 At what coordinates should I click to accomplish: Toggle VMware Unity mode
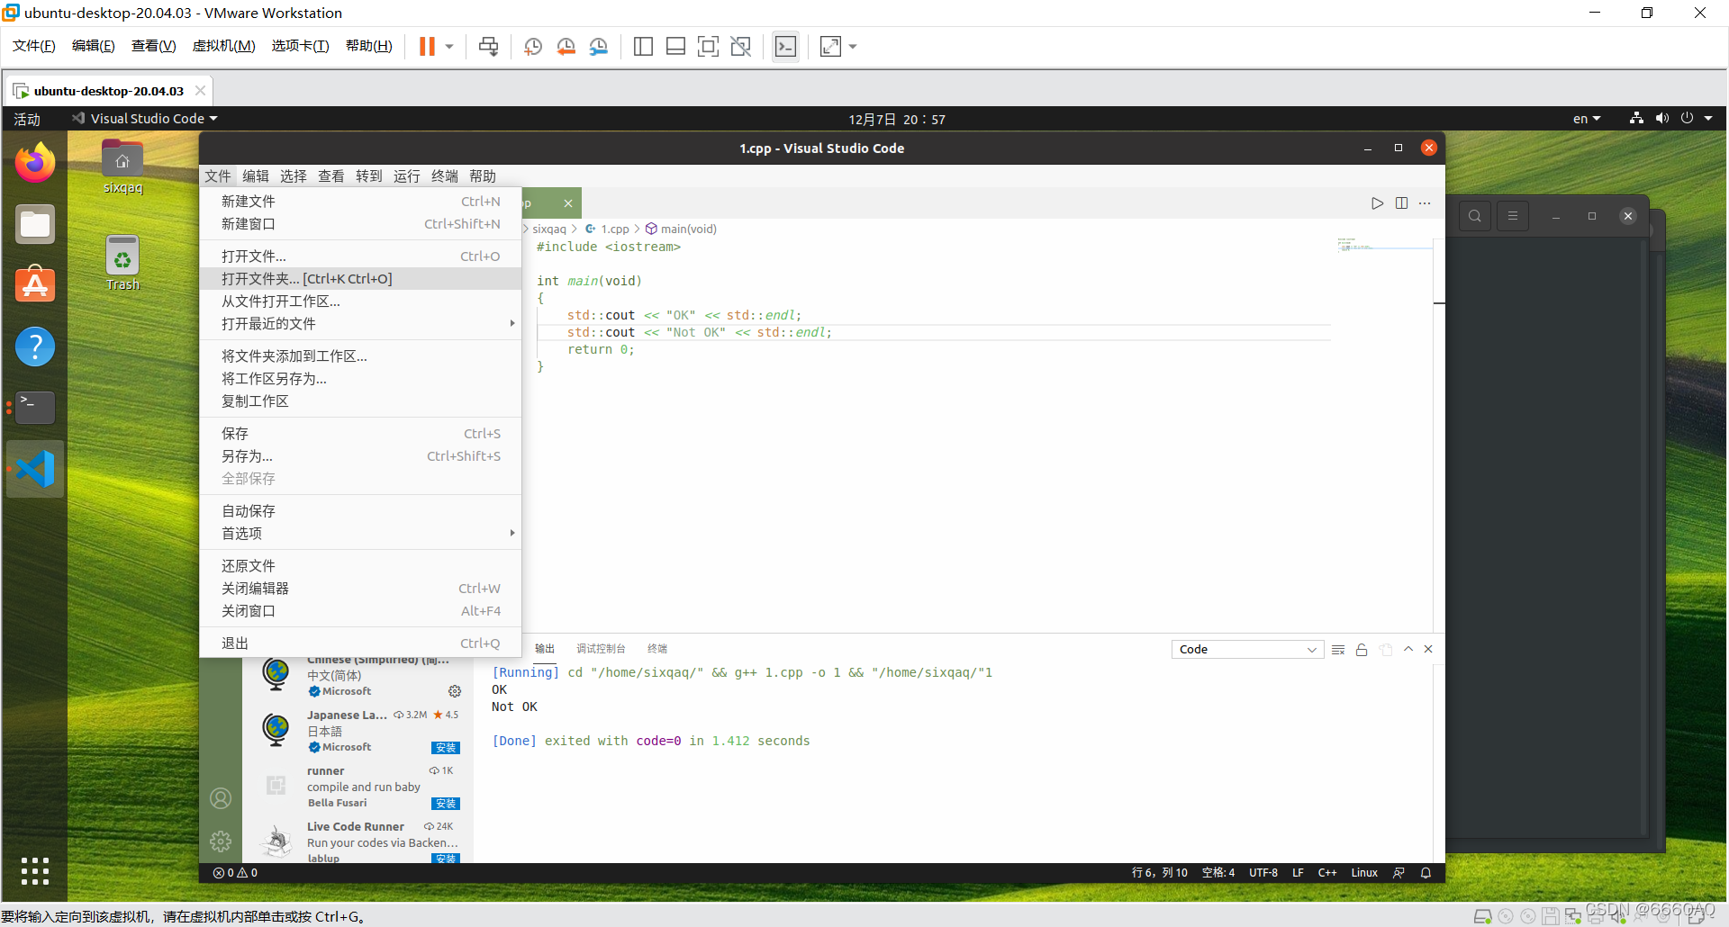pyautogui.click(x=740, y=47)
